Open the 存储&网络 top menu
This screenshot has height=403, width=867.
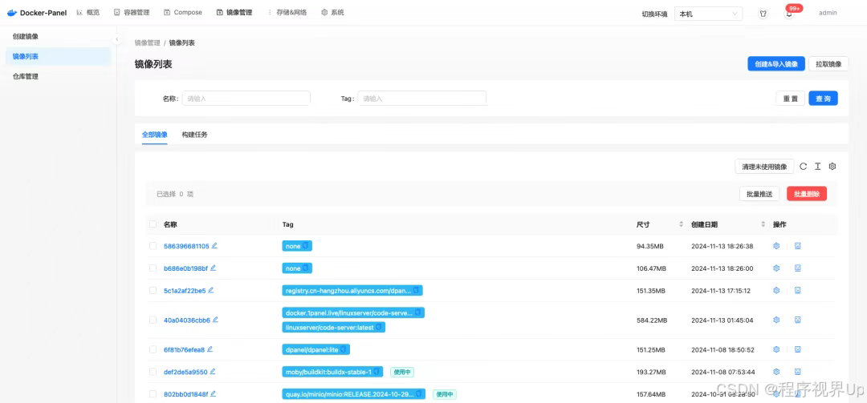287,12
